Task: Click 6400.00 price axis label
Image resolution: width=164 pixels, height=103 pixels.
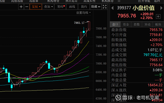Action: (101, 90)
